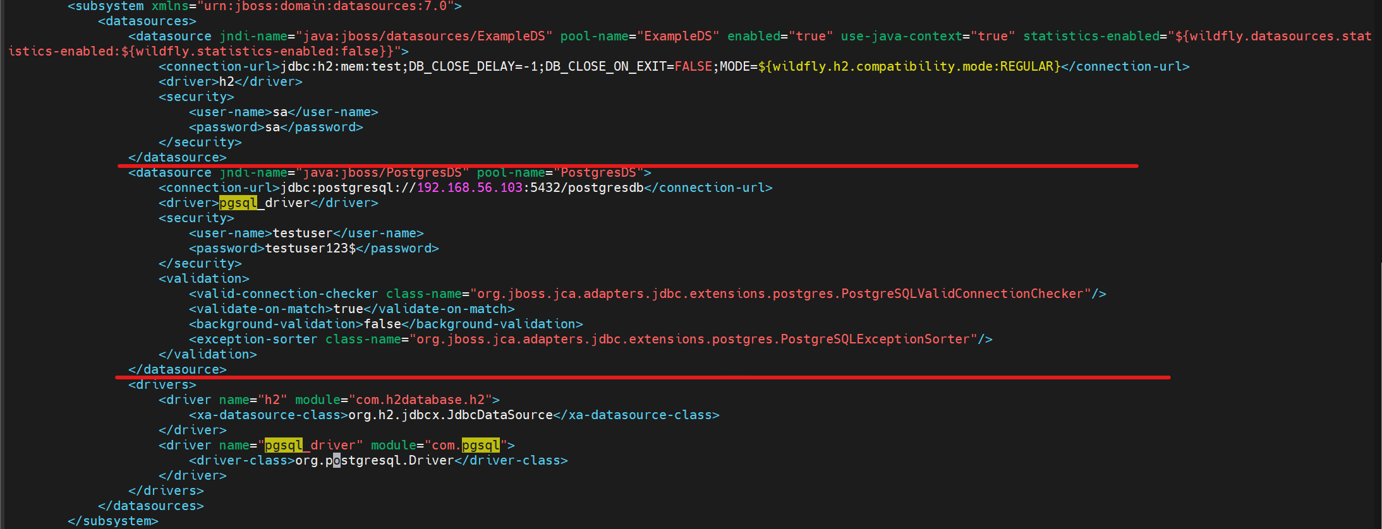Click the use-java-context="true" attribute
This screenshot has height=529, width=1382.
(928, 37)
